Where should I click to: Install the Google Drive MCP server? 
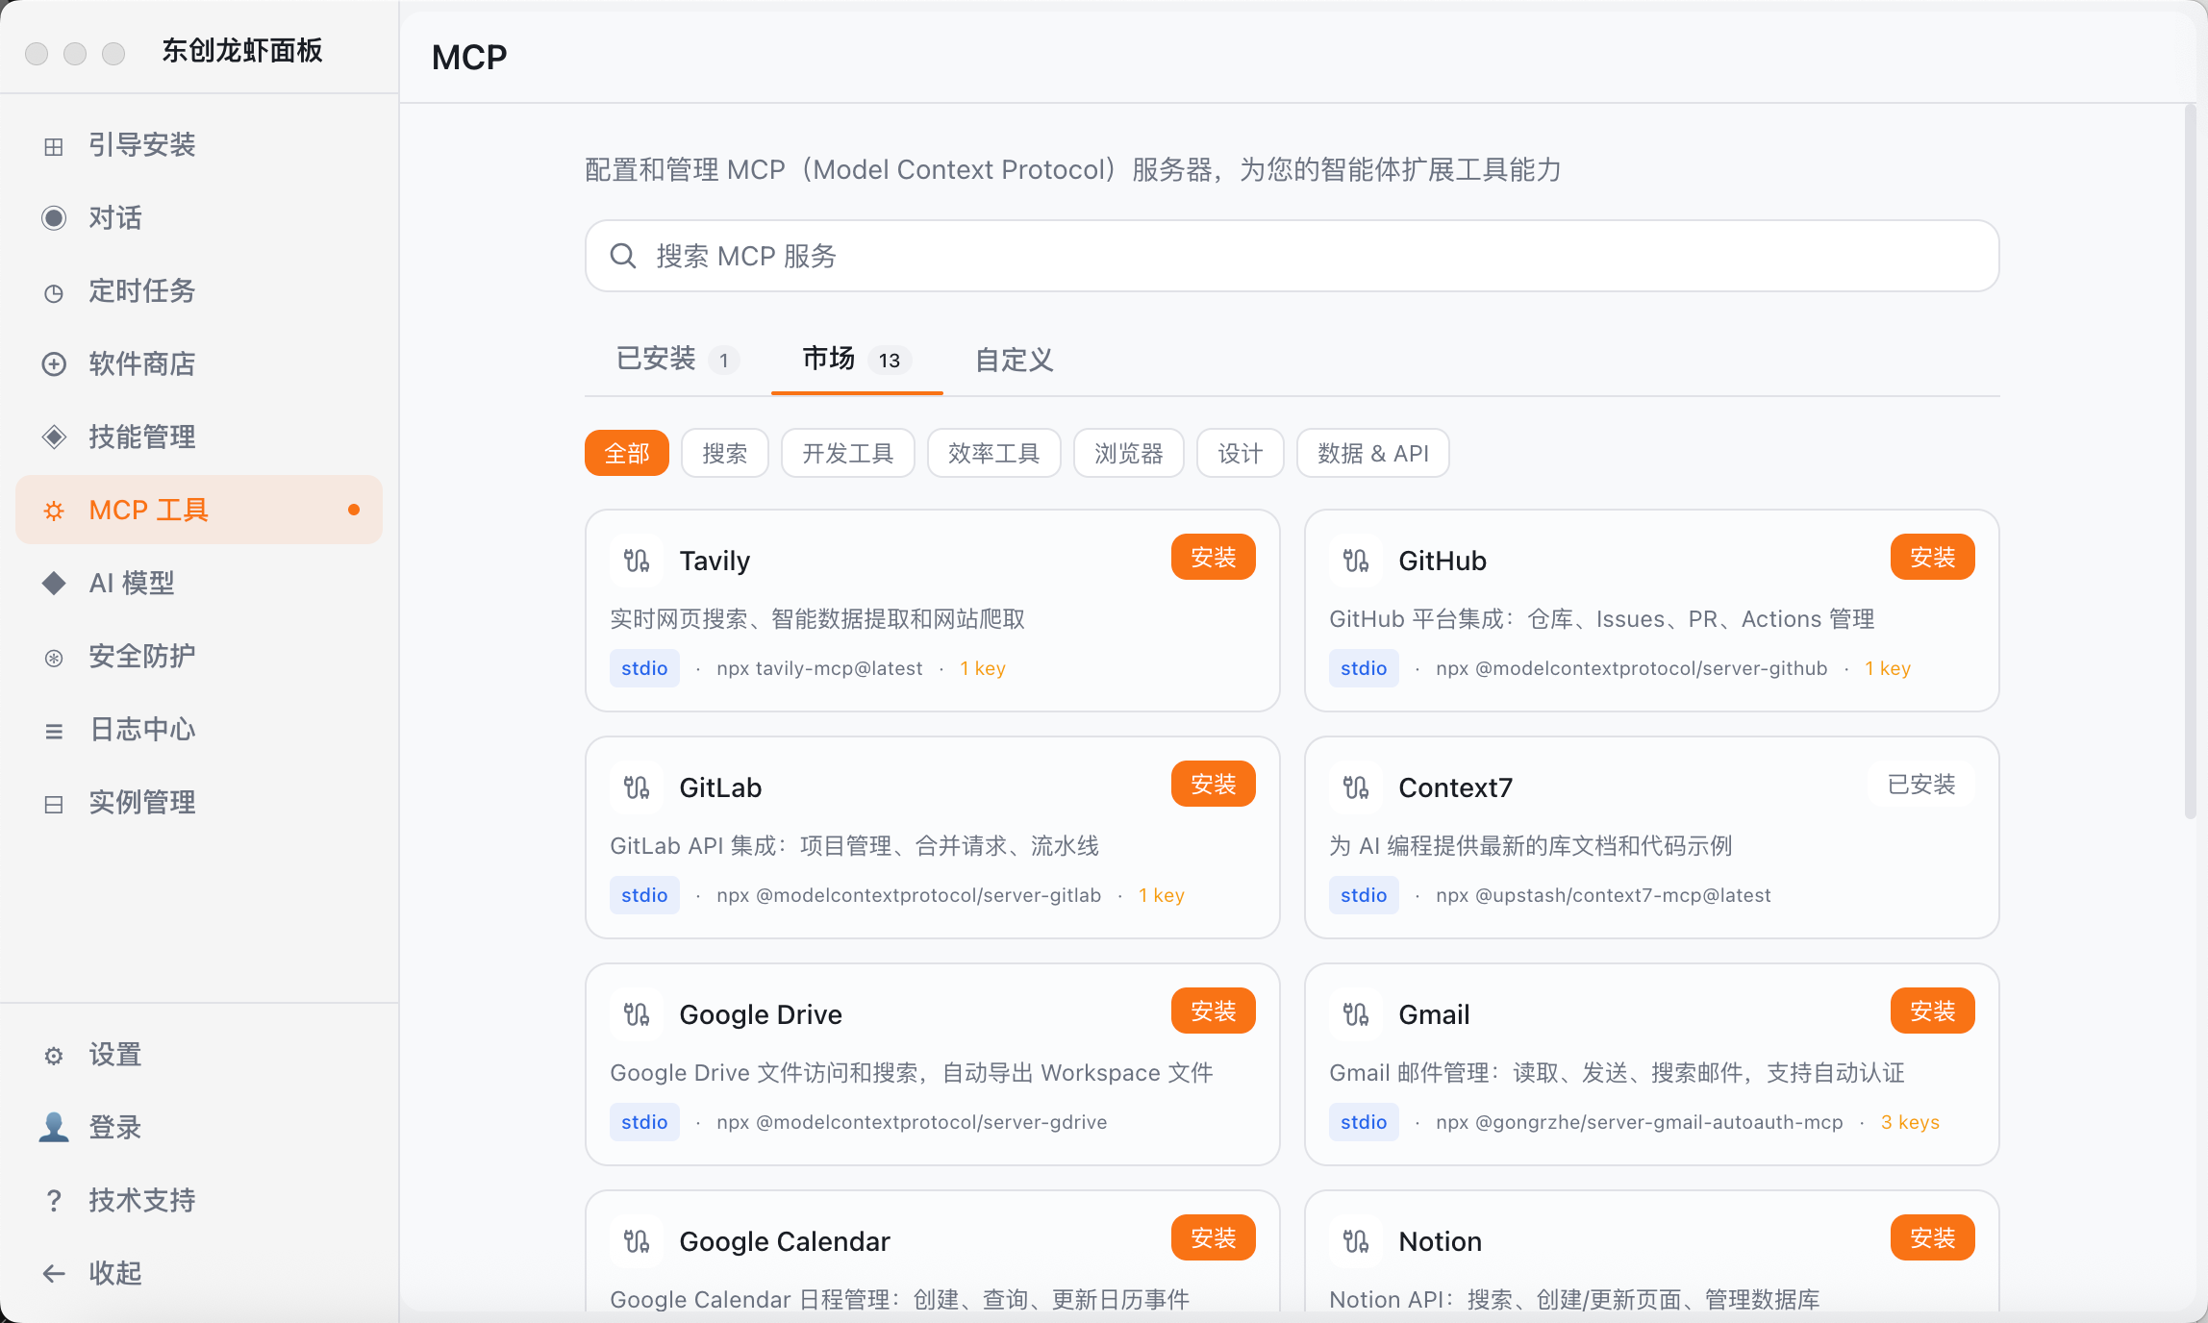1214,1011
